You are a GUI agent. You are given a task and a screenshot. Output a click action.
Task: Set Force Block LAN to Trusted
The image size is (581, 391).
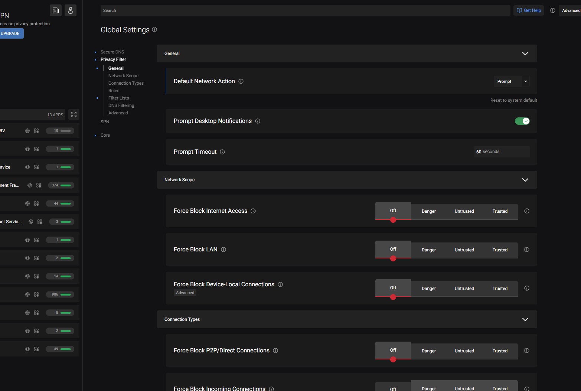point(500,250)
